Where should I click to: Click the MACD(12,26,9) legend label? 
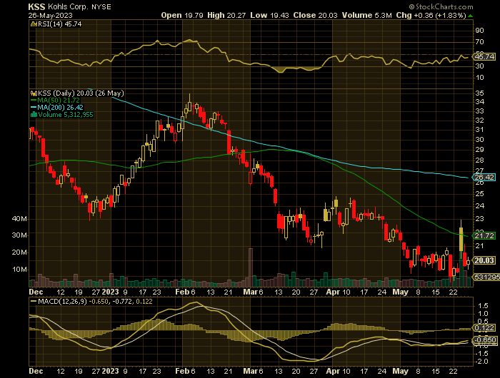click(62, 301)
